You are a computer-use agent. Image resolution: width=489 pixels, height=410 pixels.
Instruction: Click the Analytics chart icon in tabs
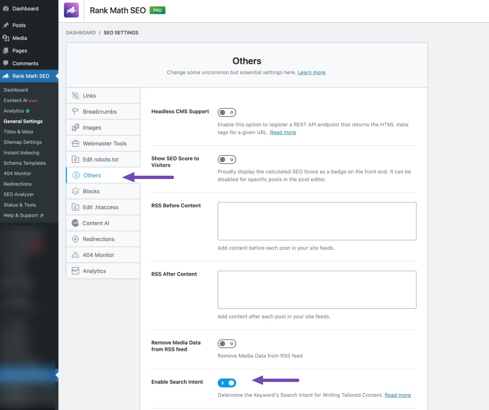(75, 271)
